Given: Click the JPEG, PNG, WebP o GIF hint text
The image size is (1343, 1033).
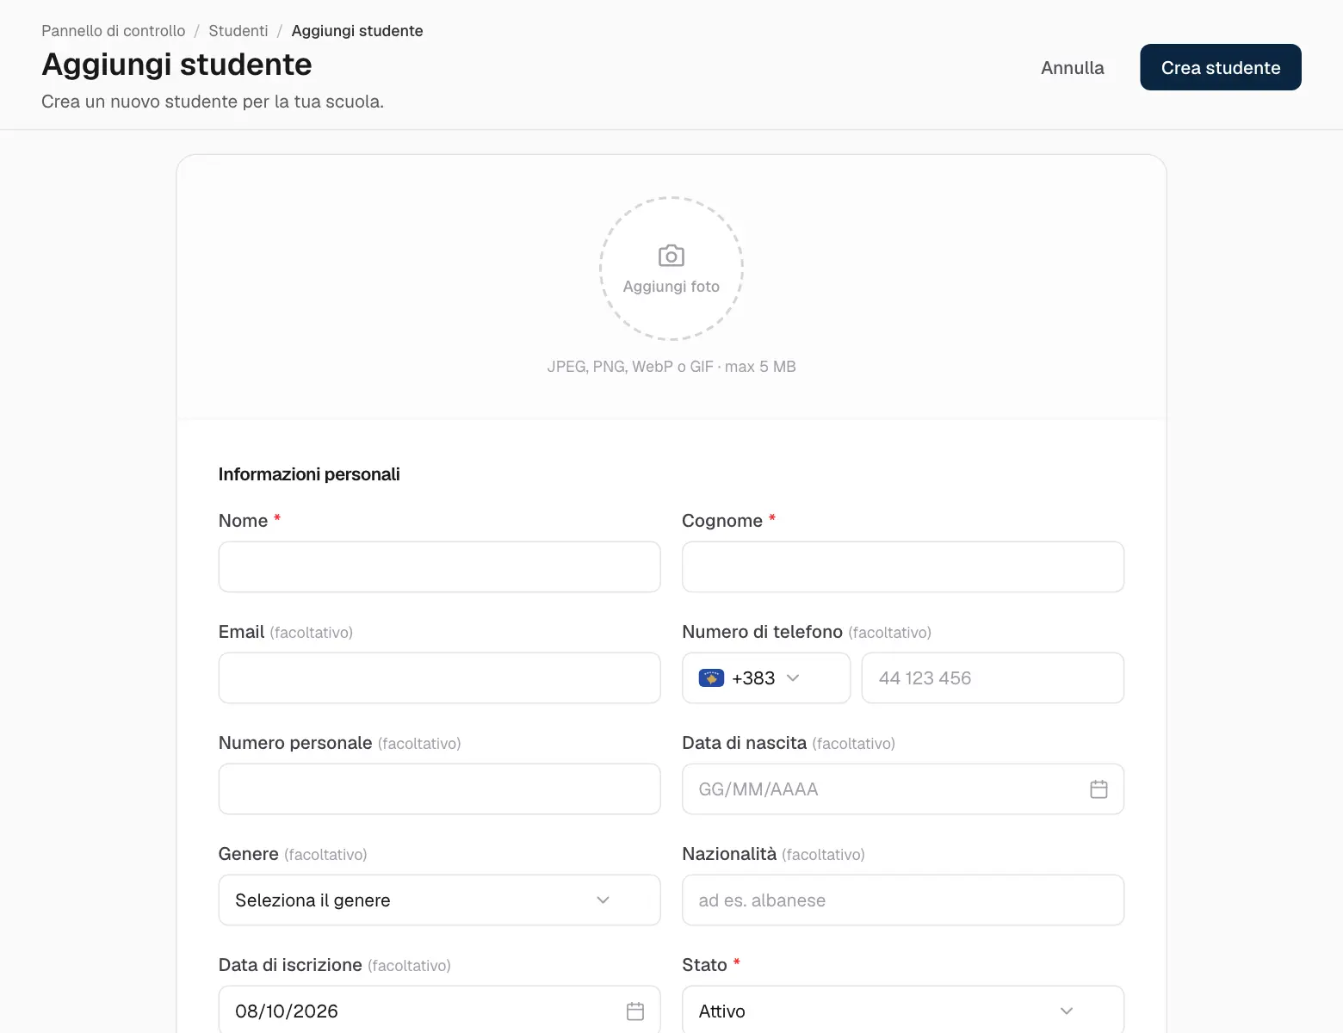Looking at the screenshot, I should coord(671,367).
